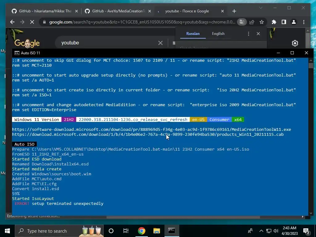
Task: Click Chrome's forward arrow
Action: coord(22,22)
